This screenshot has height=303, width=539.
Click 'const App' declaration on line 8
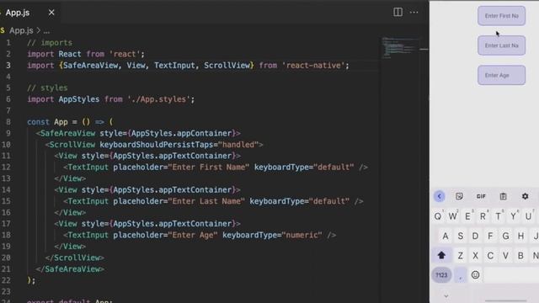(47, 122)
